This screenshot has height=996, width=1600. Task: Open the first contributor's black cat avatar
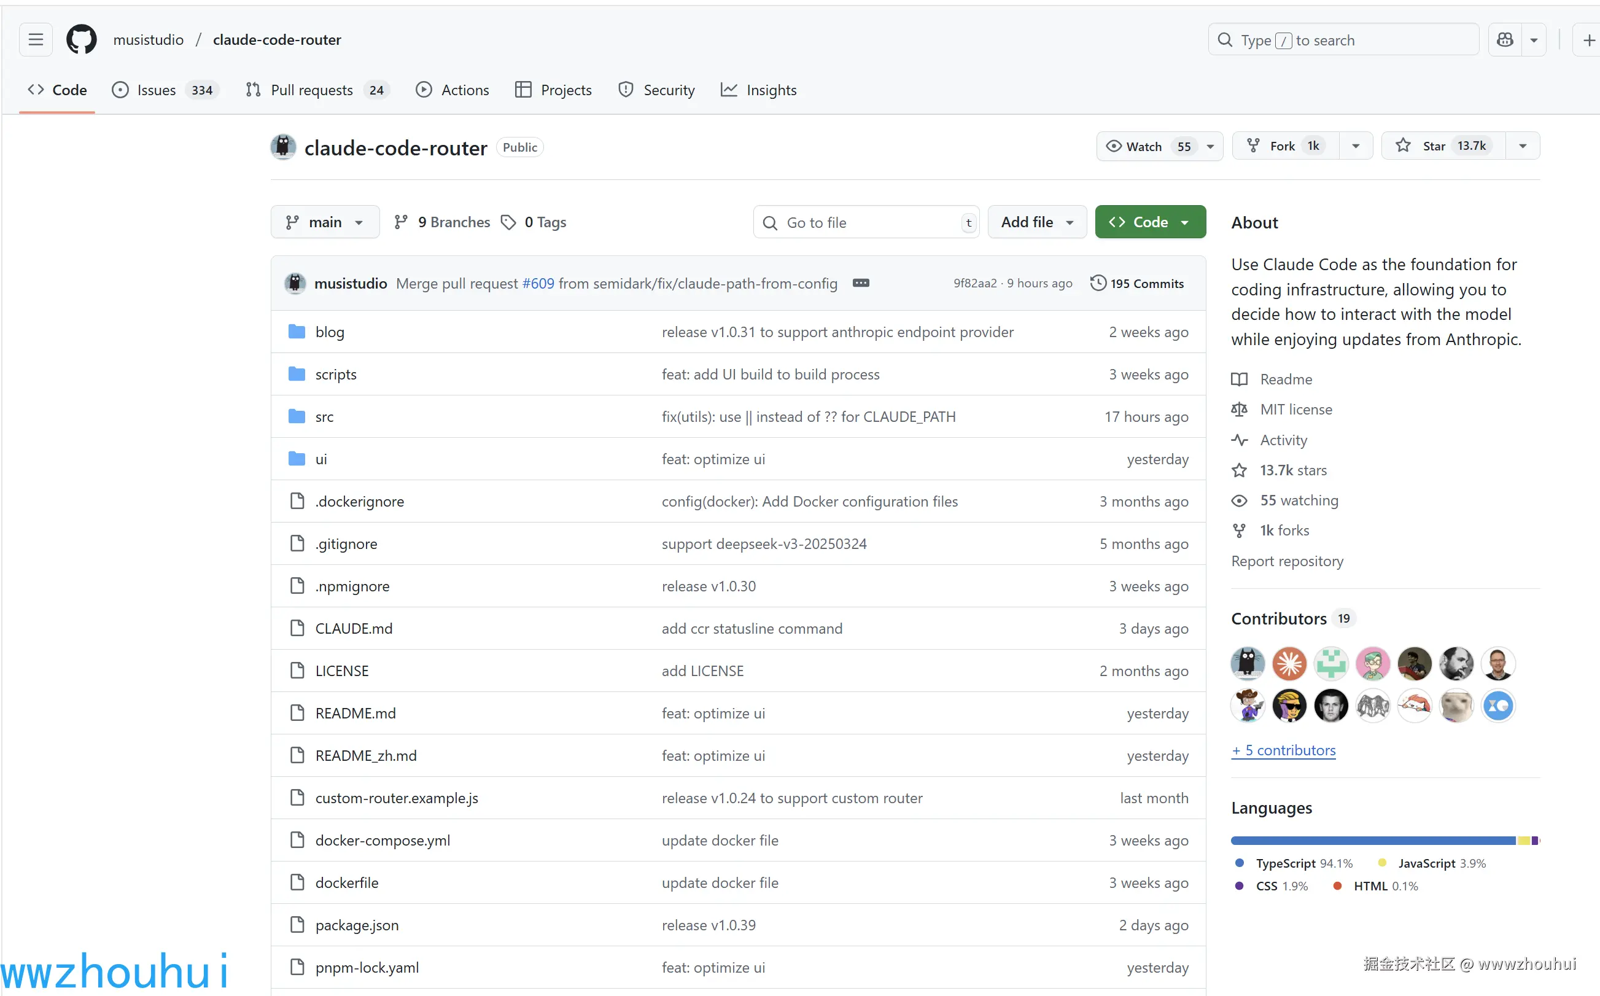(x=1248, y=663)
